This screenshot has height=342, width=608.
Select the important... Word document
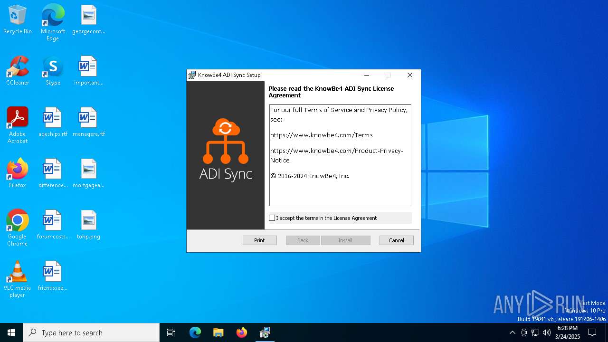89,71
